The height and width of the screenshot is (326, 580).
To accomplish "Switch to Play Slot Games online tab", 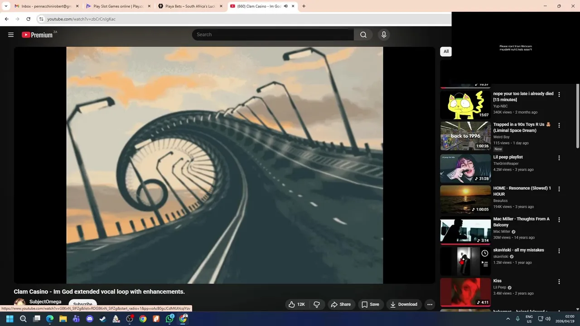I will [118, 6].
